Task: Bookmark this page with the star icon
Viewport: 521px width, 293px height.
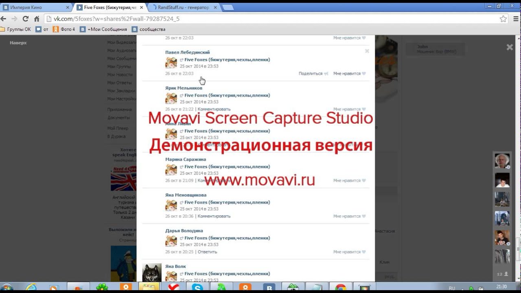Action: pyautogui.click(x=503, y=19)
